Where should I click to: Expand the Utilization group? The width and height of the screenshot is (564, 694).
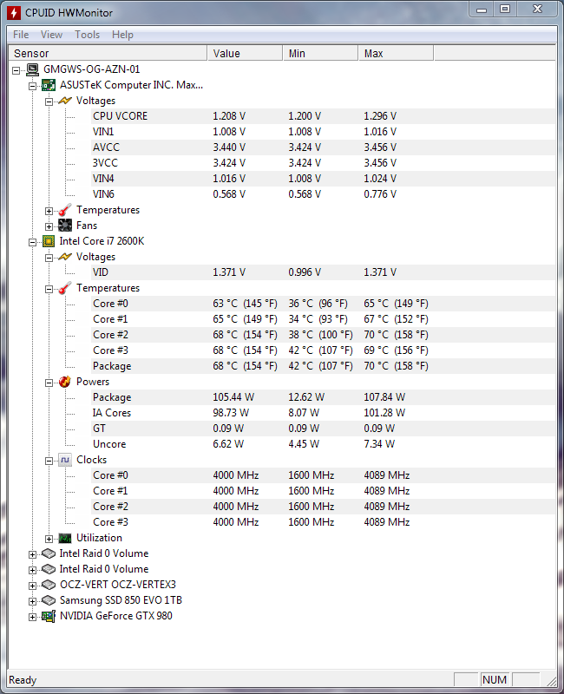[x=49, y=539]
